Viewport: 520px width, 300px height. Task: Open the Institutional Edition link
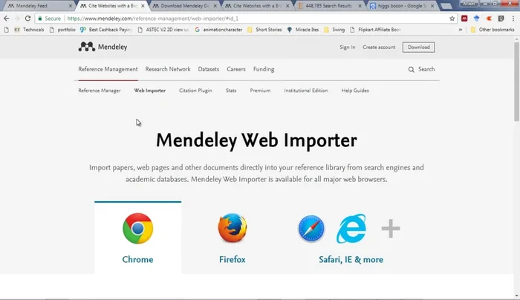pos(306,91)
